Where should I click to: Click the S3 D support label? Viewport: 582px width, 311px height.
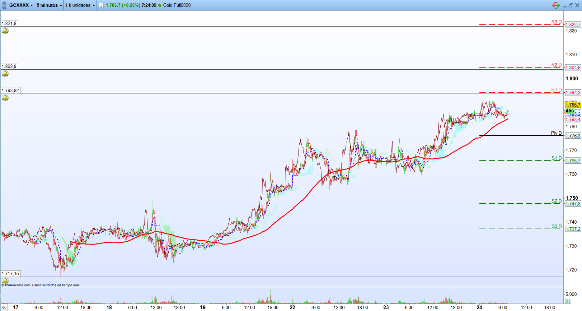click(x=557, y=226)
